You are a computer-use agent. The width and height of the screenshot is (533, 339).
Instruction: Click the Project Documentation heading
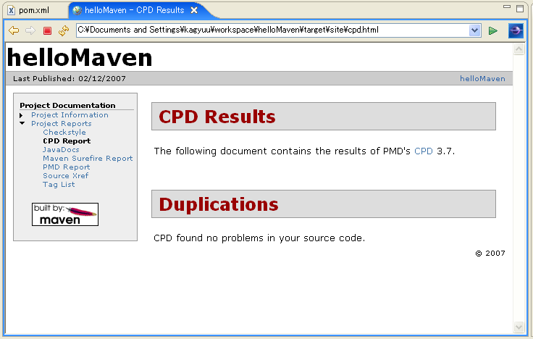pos(67,106)
